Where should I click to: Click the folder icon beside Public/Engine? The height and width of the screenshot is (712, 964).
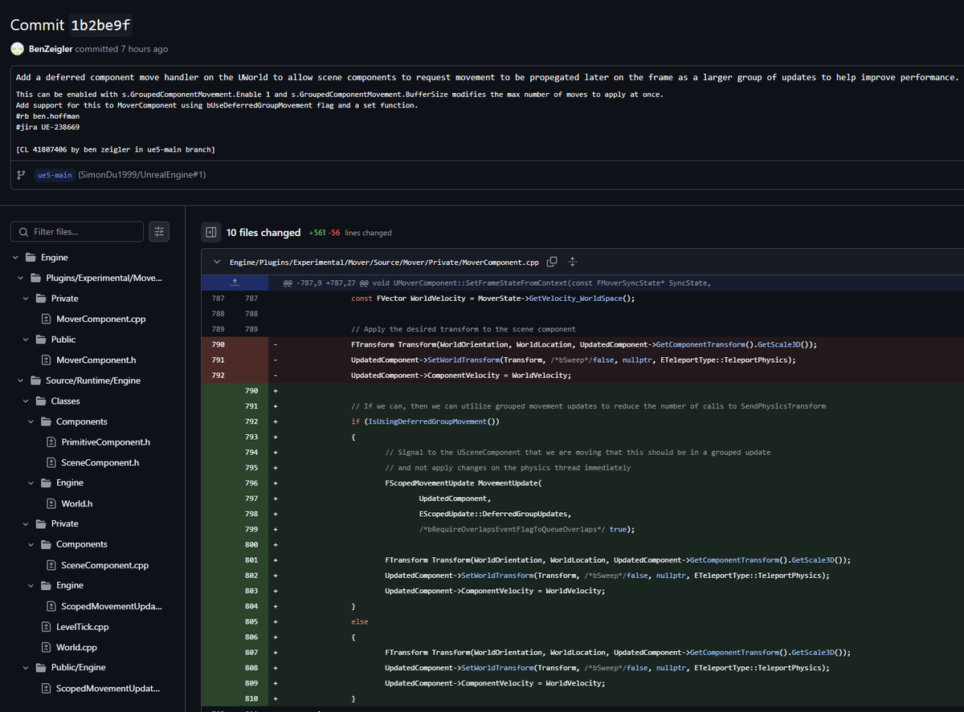pyautogui.click(x=41, y=667)
